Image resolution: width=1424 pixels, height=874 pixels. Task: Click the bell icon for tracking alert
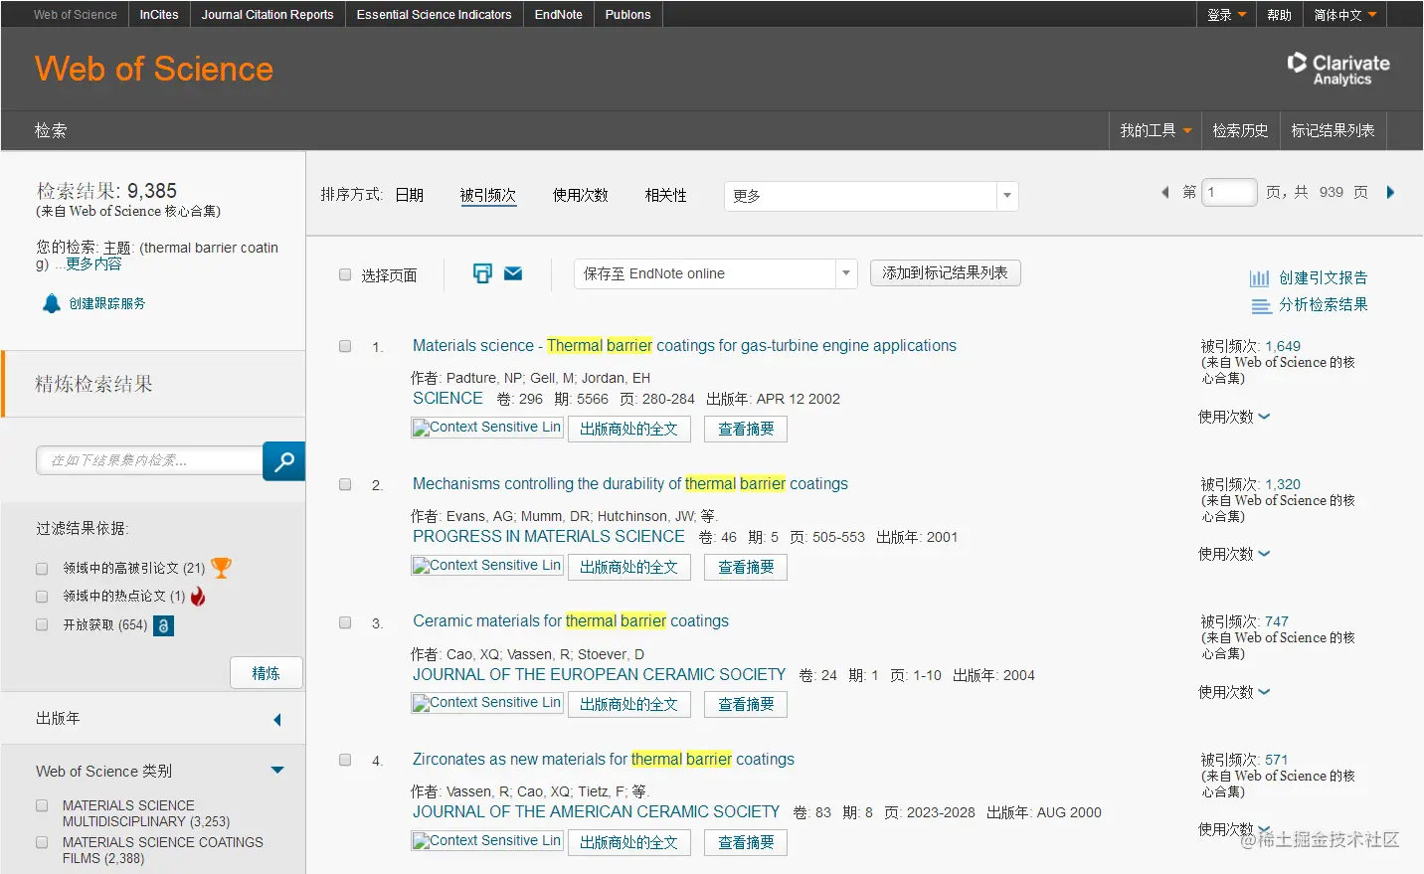(52, 303)
